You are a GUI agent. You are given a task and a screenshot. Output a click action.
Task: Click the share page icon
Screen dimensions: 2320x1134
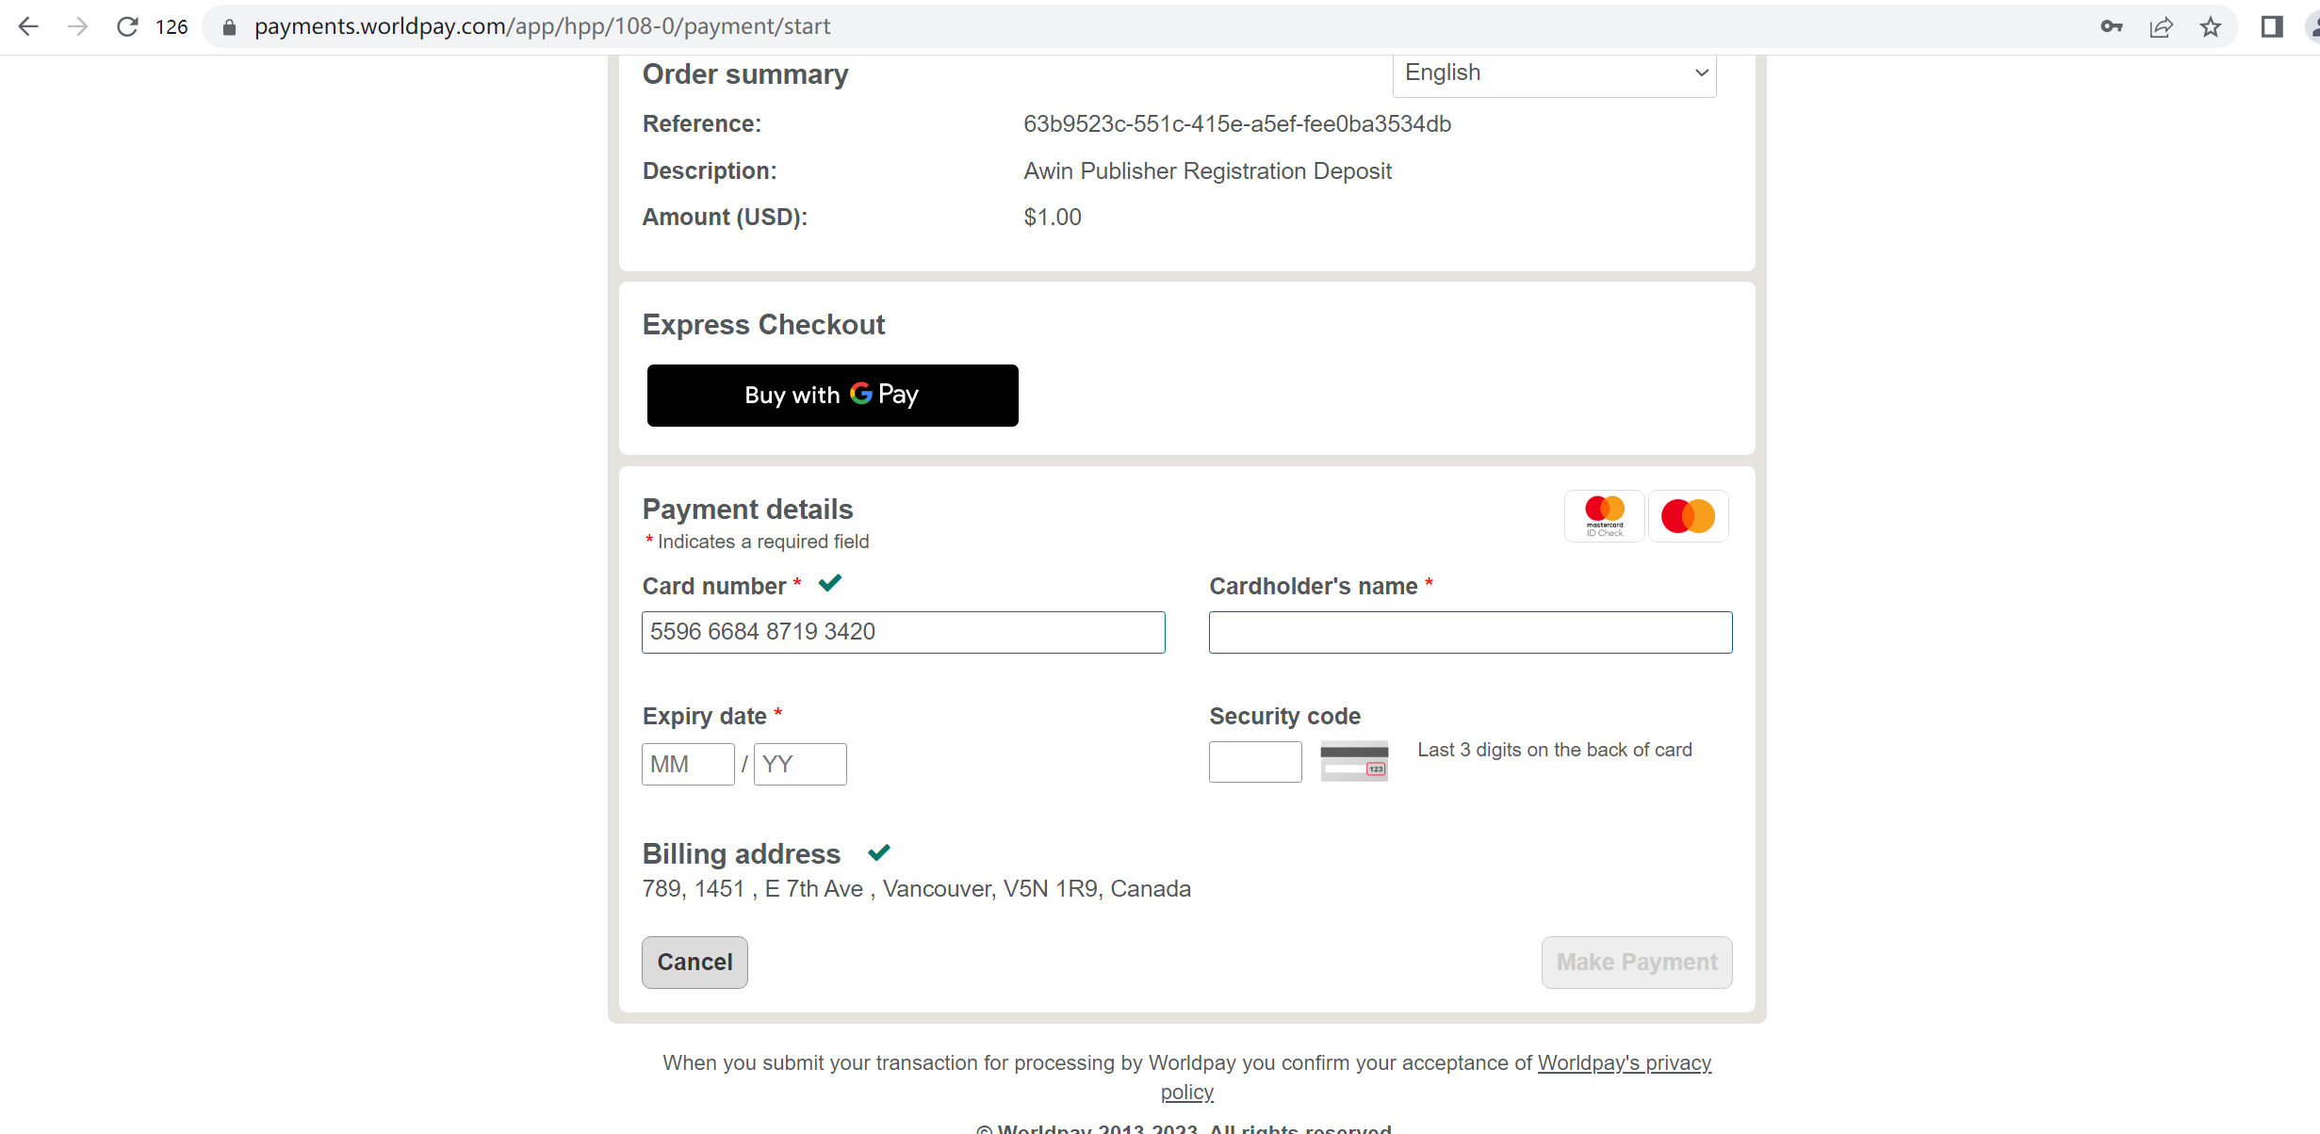(2161, 26)
